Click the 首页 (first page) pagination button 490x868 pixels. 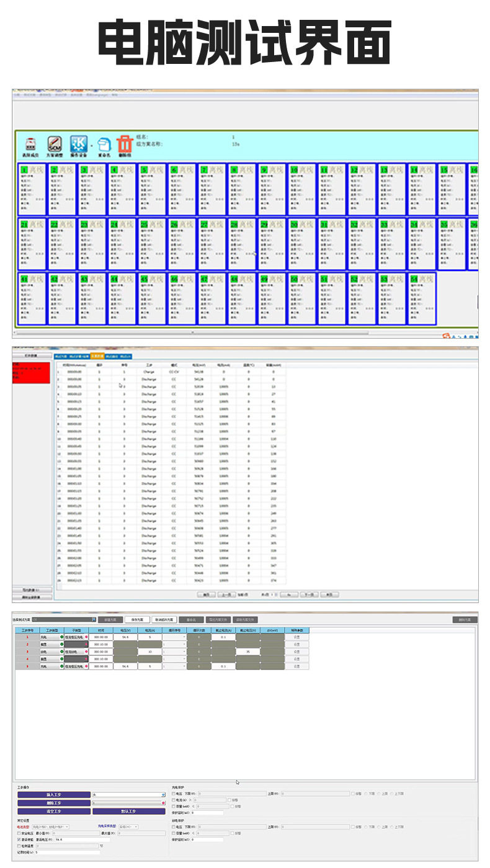(x=206, y=594)
